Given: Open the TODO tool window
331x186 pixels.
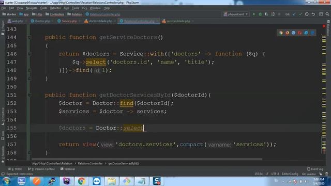Looking at the screenshot, I should pos(15,169).
